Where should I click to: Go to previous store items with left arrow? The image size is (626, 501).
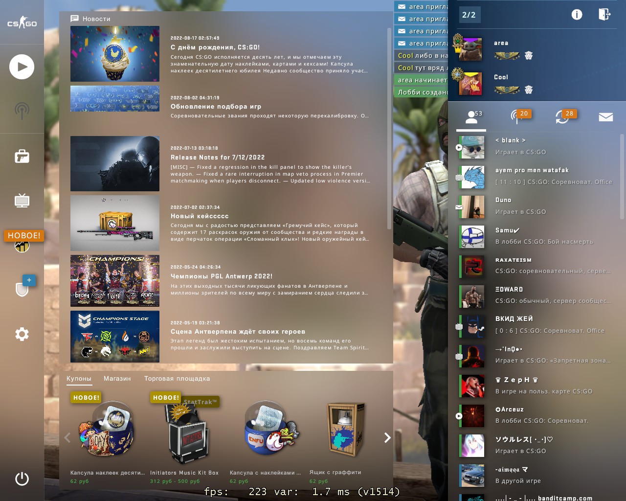point(67,438)
